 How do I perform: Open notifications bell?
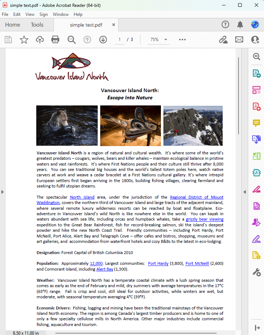[240, 24]
